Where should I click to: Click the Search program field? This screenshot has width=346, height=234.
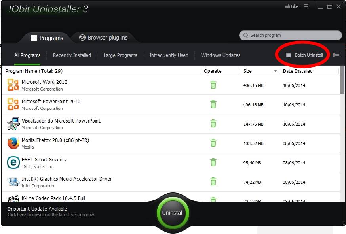pos(291,35)
